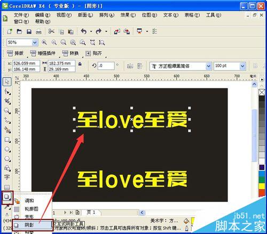Click the object width field
This screenshot has width=267, height=234.
click(x=61, y=63)
